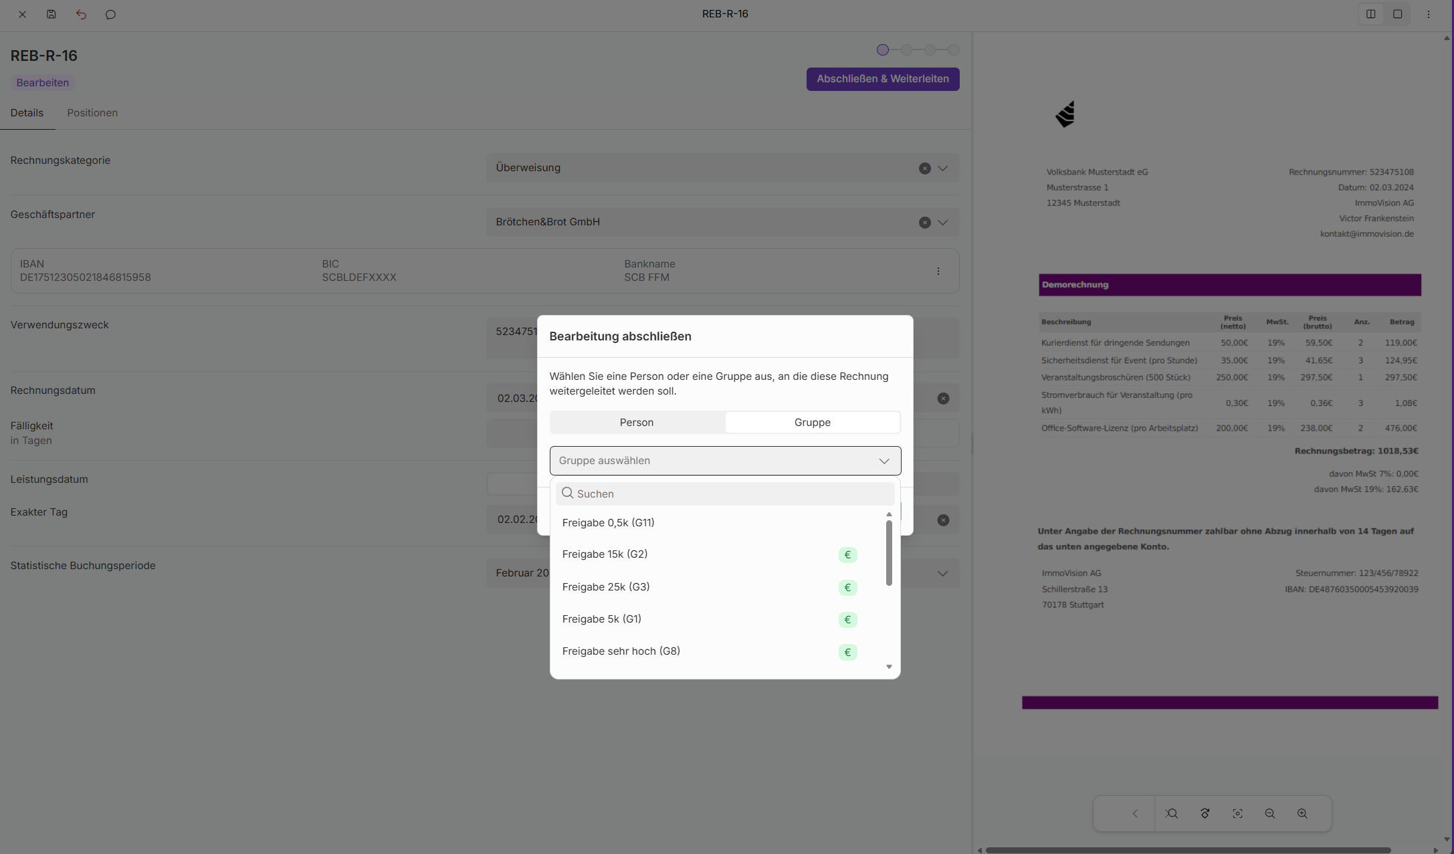Expand the Rechnungskategorie dropdown chevron
Screen dimensions: 1454x854
pos(942,168)
